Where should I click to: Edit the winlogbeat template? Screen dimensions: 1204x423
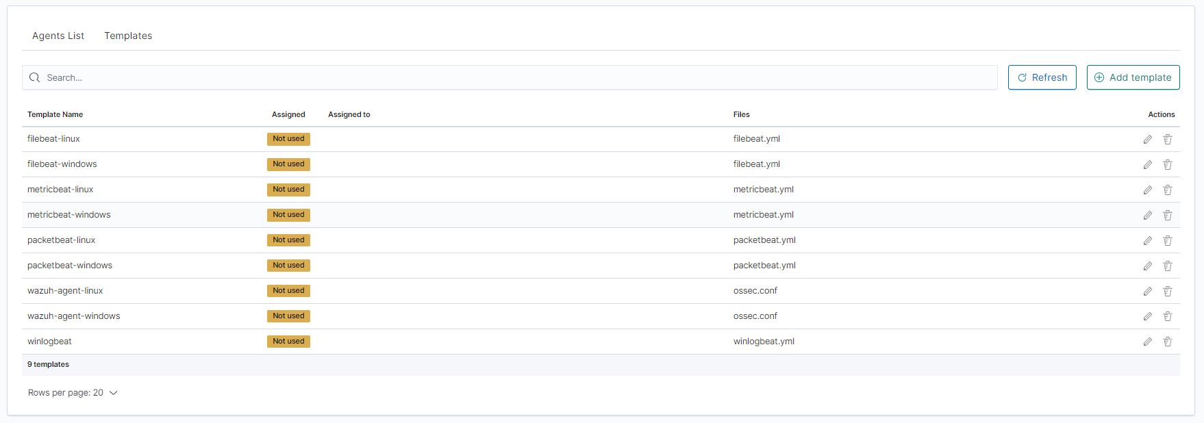click(x=1148, y=342)
